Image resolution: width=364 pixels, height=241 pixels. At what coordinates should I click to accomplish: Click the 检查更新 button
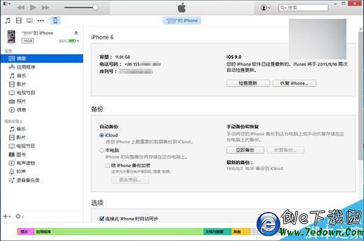[248, 84]
